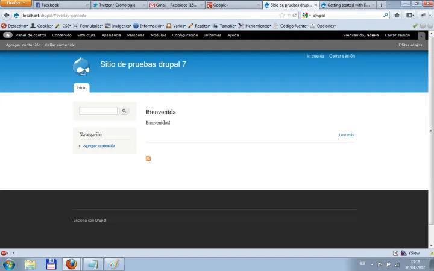This screenshot has height=271, width=434.
Task: Click the Drupal drop logo
Action: click(x=82, y=66)
